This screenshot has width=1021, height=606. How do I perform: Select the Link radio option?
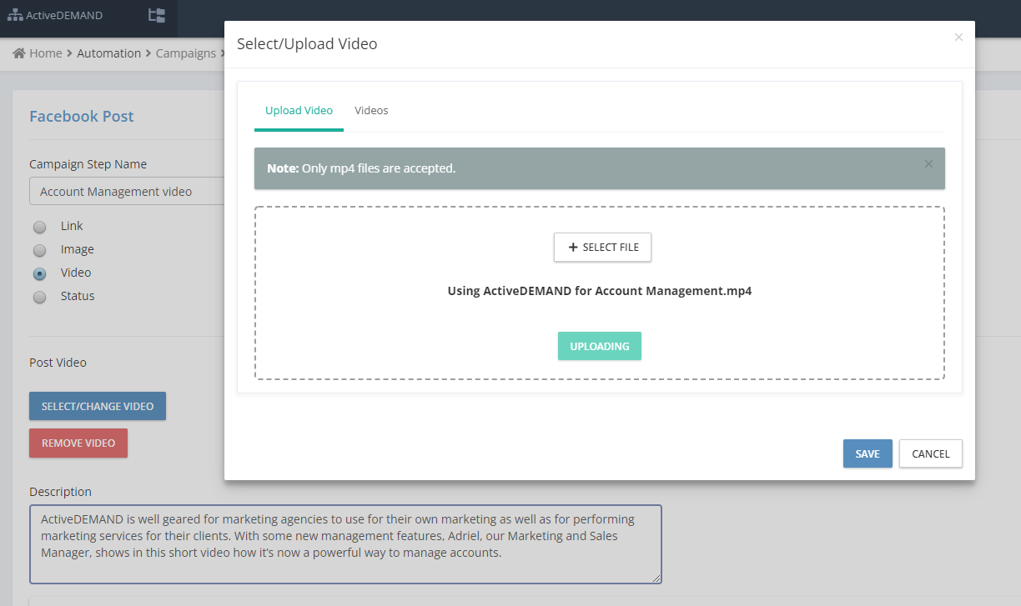[39, 227]
